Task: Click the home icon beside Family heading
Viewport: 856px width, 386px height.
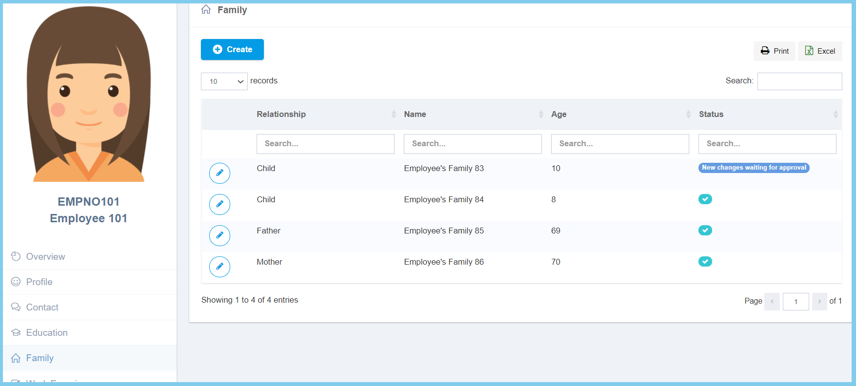Action: [x=206, y=10]
